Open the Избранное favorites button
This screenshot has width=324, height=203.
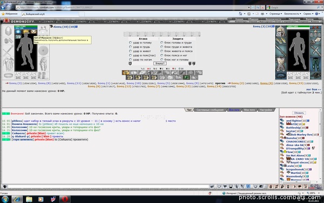point(10,14)
